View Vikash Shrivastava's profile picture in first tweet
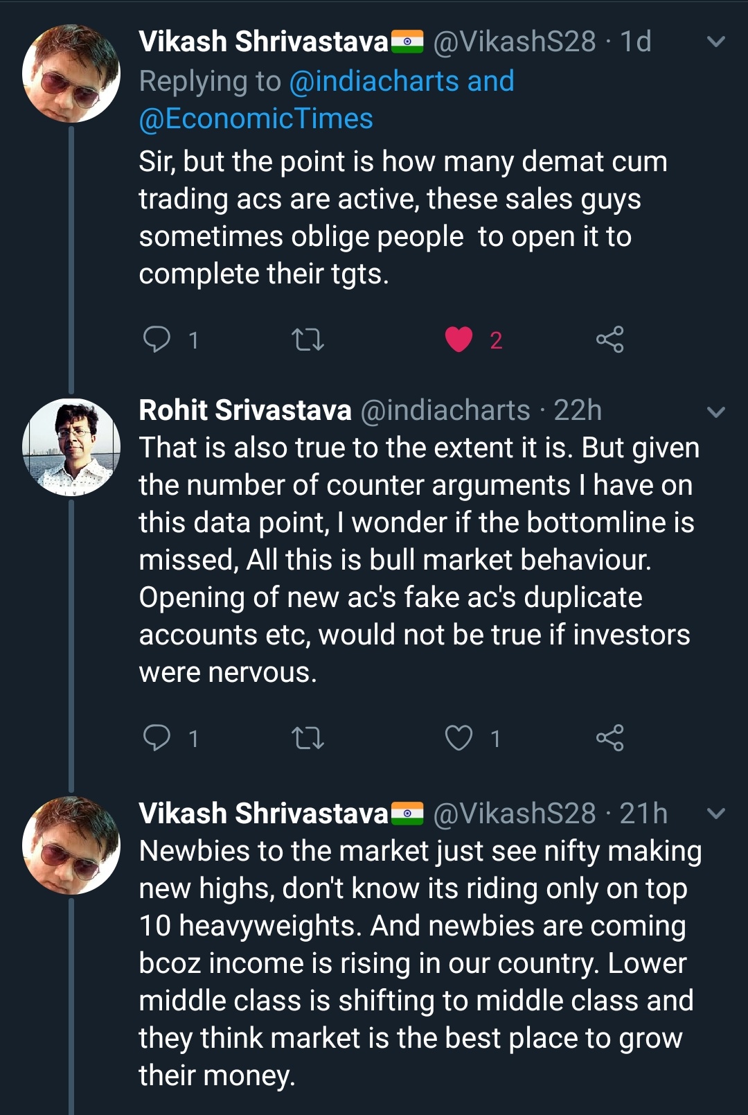Viewport: 748px width, 1115px height. tap(71, 73)
